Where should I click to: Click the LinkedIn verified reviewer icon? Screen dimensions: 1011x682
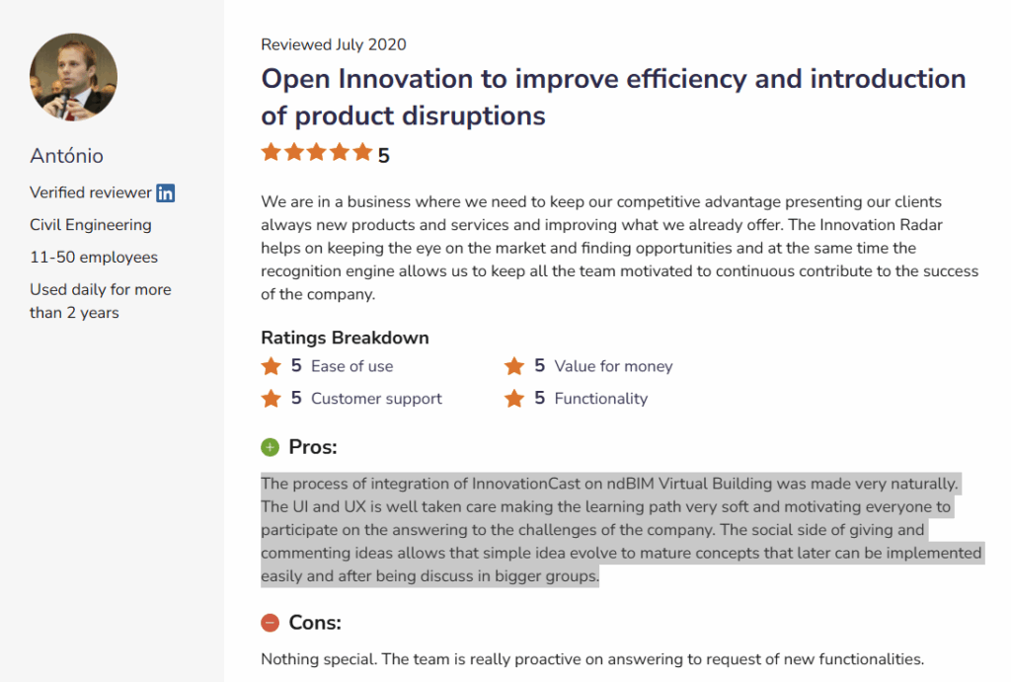pyautogui.click(x=166, y=193)
